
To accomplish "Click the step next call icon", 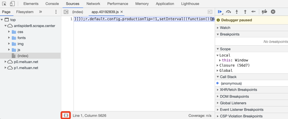I will (254, 12).
